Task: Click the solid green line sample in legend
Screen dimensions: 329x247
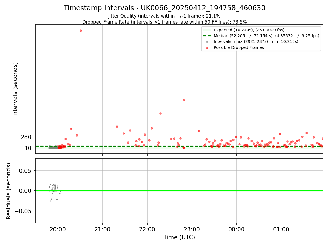Action: pos(207,30)
